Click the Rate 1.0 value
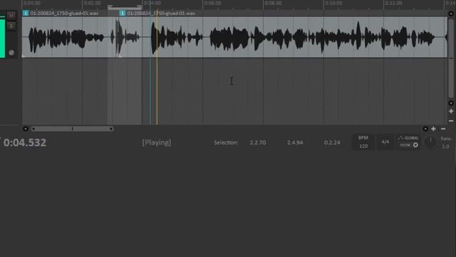The width and height of the screenshot is (456, 257). click(445, 146)
